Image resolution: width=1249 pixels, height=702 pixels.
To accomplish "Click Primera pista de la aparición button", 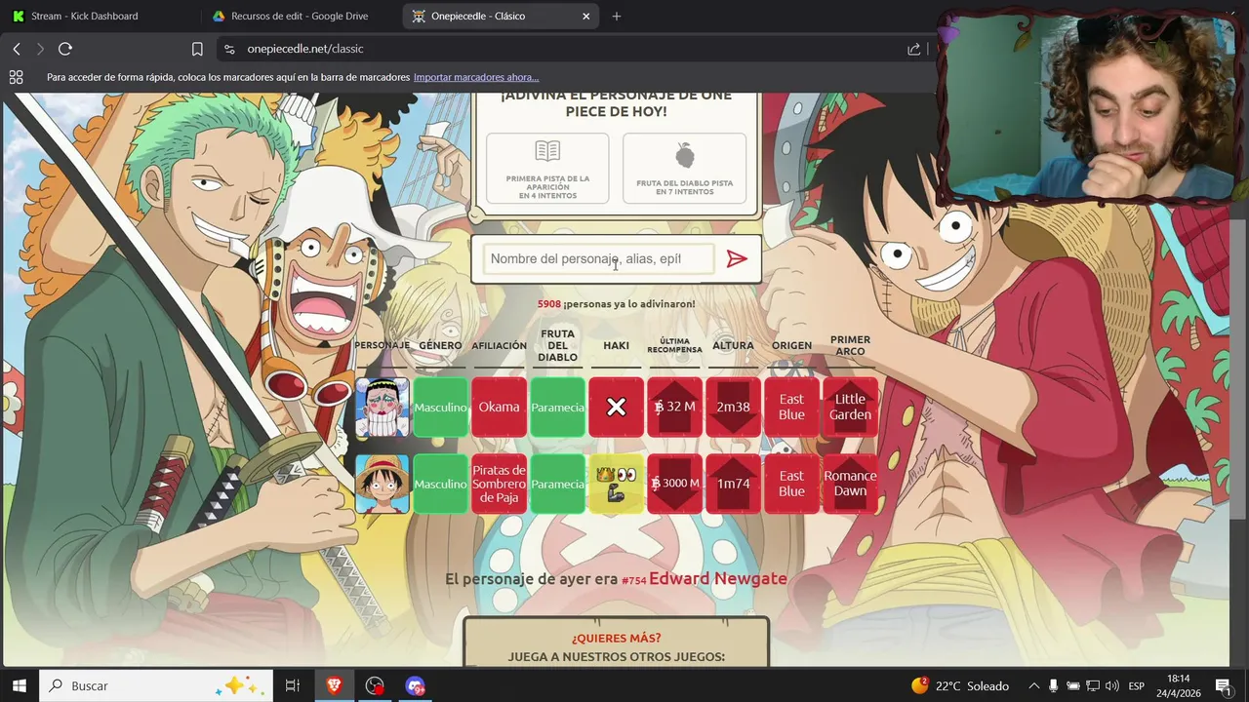I will (x=547, y=168).
